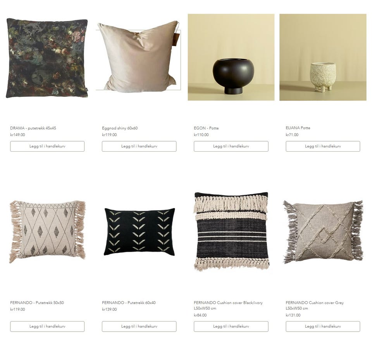Open the fringed diamond-pattern FERNANDO 50x50 image
This screenshot has width=372, height=337.
click(x=47, y=232)
